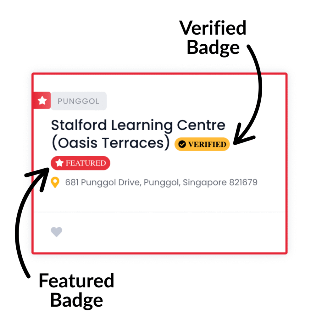Toggle the listing's featured status badge

(80, 163)
